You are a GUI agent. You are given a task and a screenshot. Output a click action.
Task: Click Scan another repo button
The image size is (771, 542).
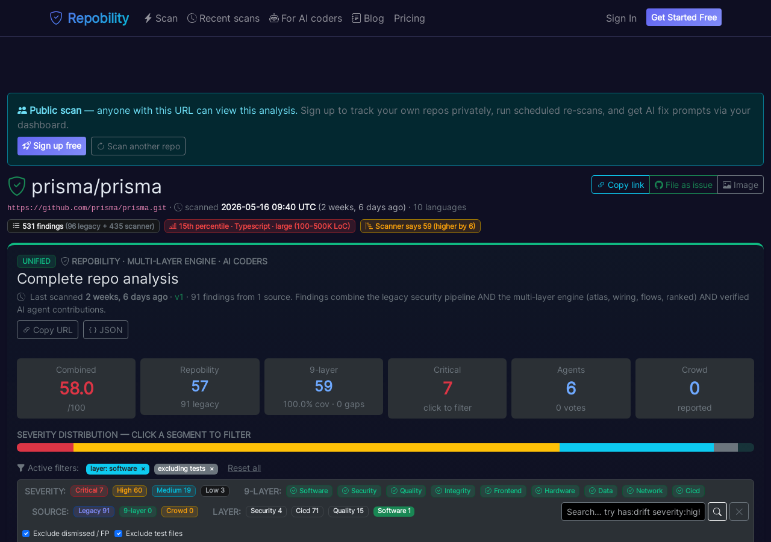point(138,146)
